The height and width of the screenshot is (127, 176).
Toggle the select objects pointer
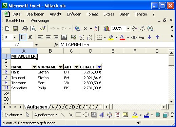point(27,115)
